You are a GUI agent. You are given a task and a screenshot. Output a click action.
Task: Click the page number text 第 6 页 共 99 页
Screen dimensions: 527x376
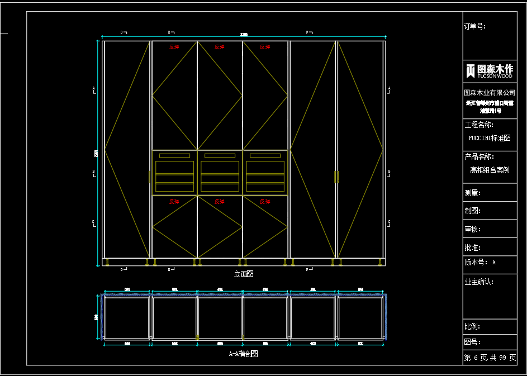[x=490, y=358]
